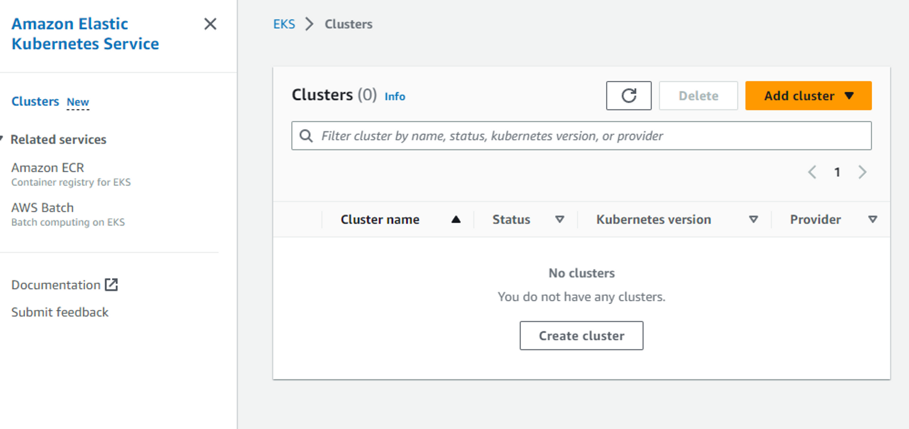This screenshot has height=429, width=909.
Task: Click the Clusters breadcrumb text
Action: (x=349, y=24)
